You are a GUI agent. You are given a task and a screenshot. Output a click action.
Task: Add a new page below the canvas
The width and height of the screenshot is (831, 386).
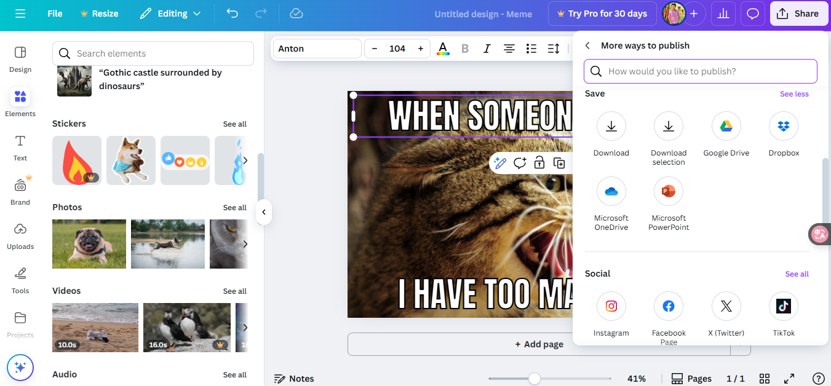click(539, 344)
